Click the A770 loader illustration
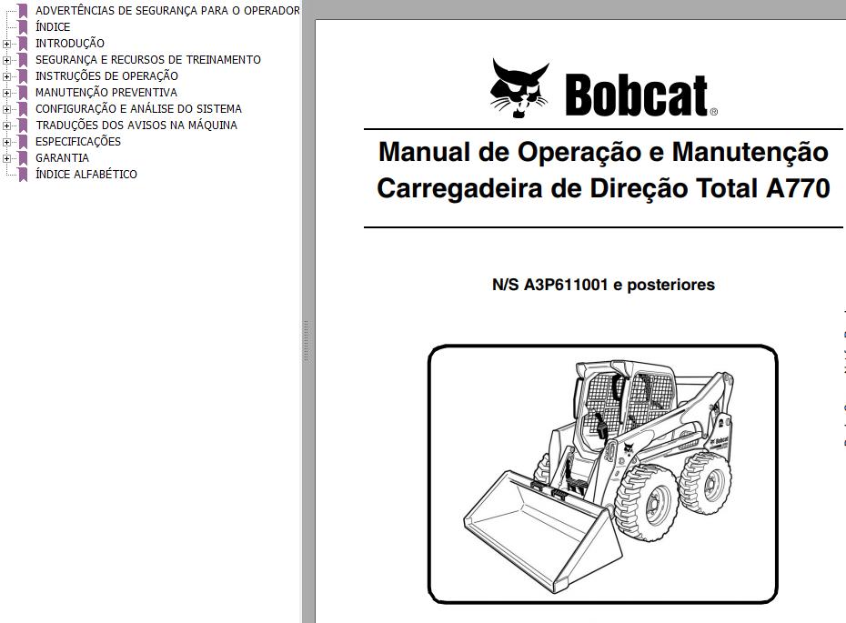 [603, 474]
